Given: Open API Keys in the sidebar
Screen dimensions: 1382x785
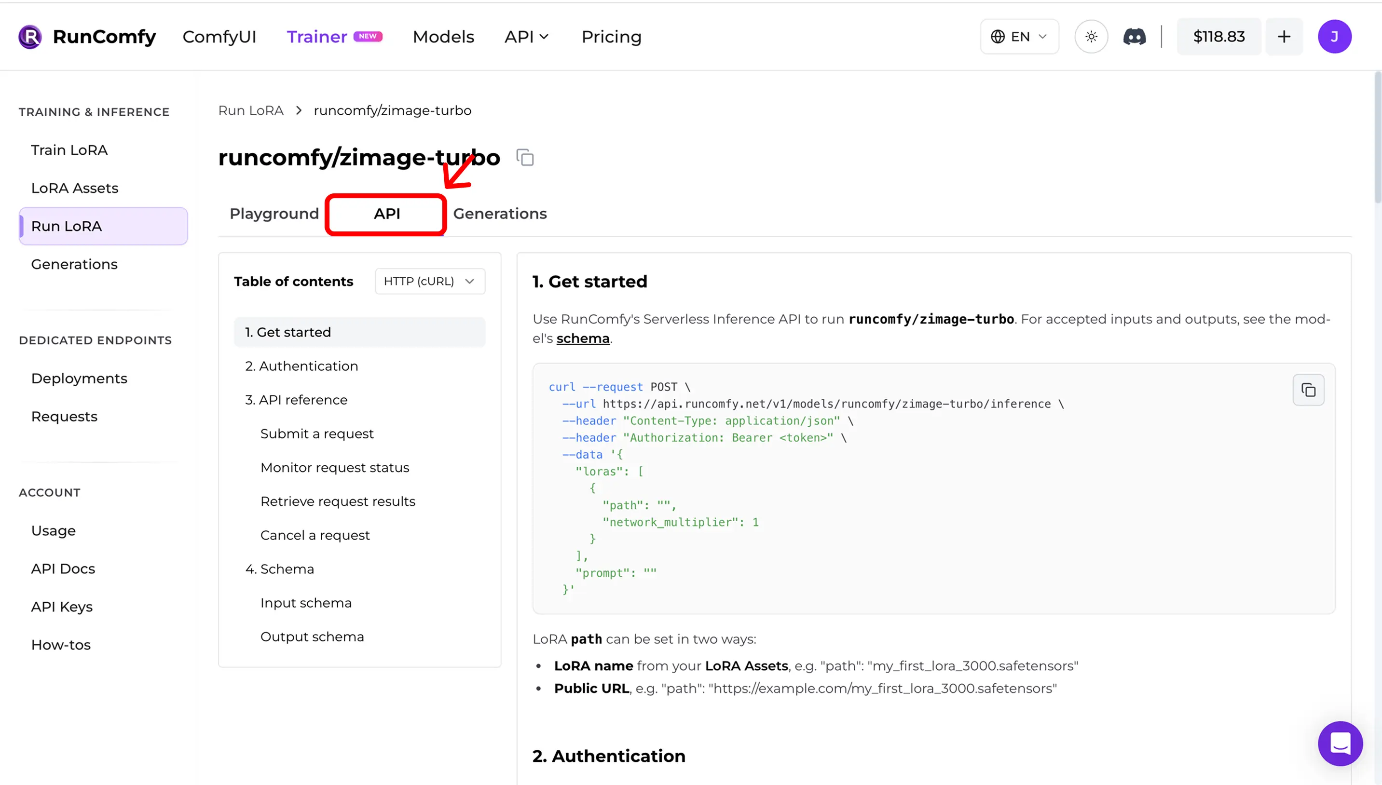Looking at the screenshot, I should pyautogui.click(x=61, y=607).
